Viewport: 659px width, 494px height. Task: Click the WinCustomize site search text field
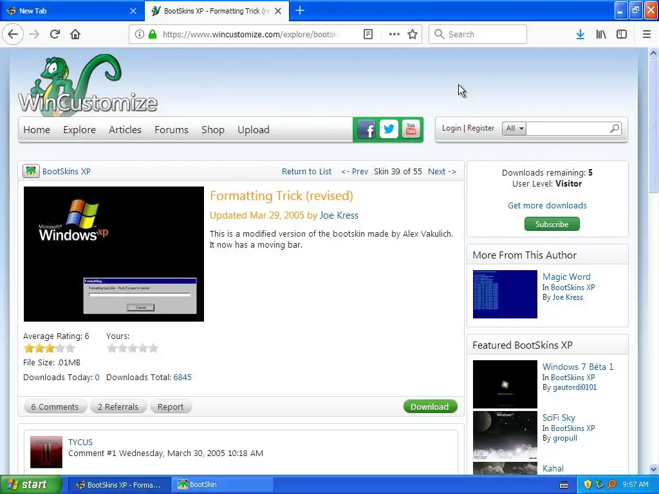point(567,128)
